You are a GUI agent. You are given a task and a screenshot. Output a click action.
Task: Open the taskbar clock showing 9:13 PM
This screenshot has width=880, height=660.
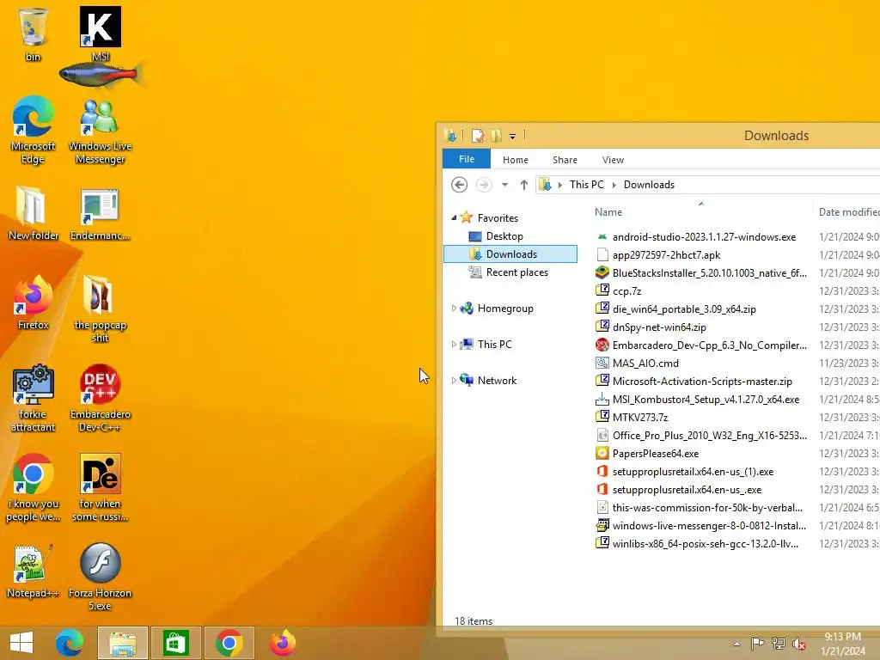point(842,644)
